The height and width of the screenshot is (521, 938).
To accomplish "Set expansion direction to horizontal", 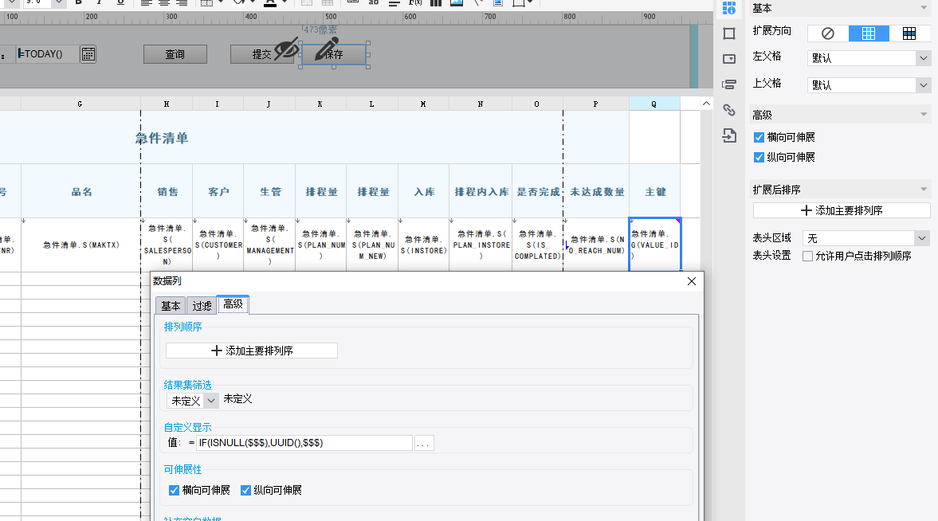I will [x=909, y=33].
